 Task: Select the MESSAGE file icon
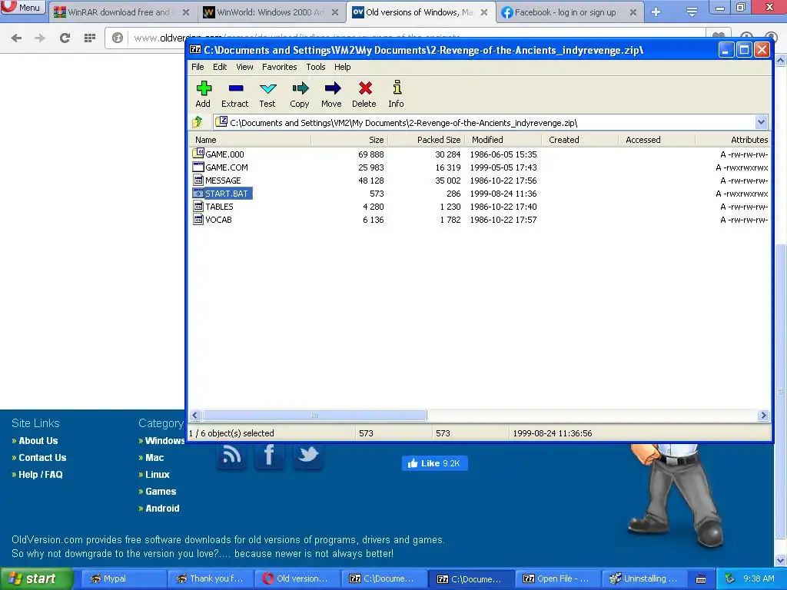(x=198, y=180)
